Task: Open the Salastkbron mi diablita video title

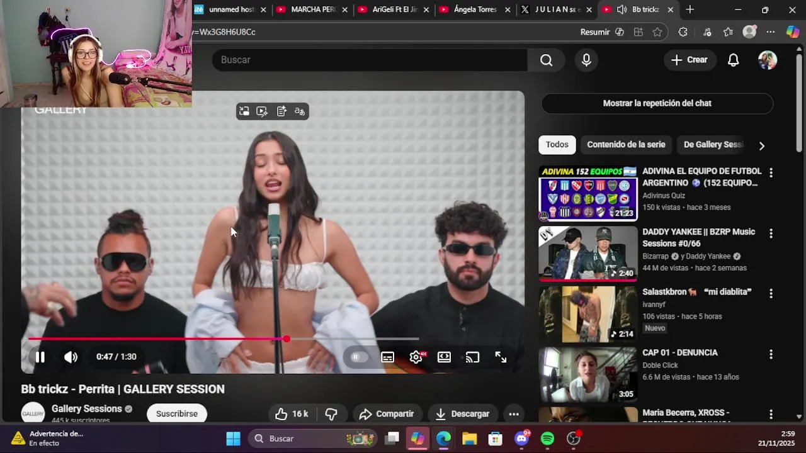Action: [697, 292]
